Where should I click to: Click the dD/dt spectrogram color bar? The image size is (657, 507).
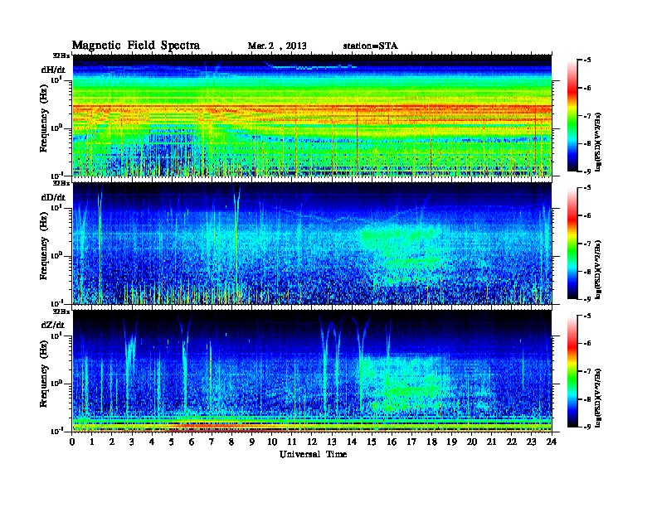tap(572, 244)
